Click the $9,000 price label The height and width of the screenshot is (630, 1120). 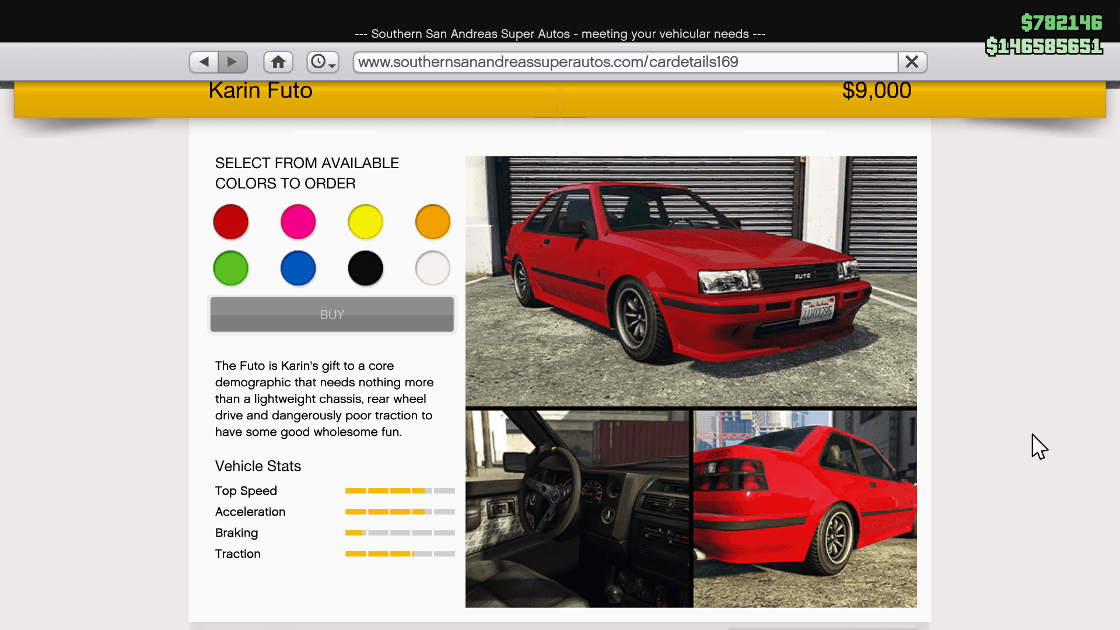pos(876,91)
